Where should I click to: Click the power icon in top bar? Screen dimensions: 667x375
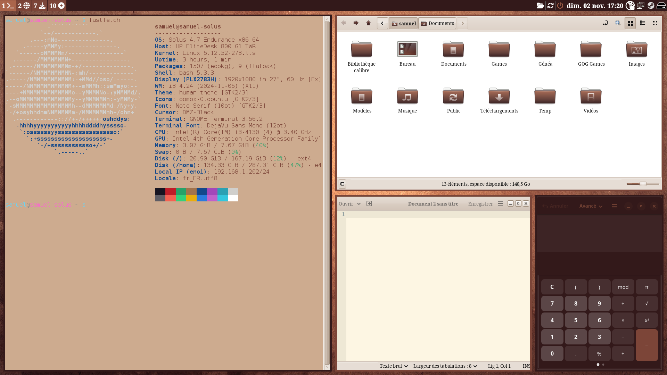[560, 6]
